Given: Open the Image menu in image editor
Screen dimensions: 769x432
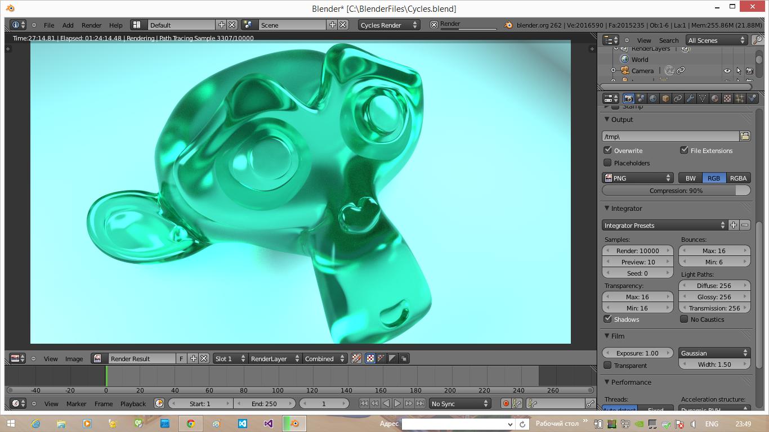Looking at the screenshot, I should tap(74, 358).
